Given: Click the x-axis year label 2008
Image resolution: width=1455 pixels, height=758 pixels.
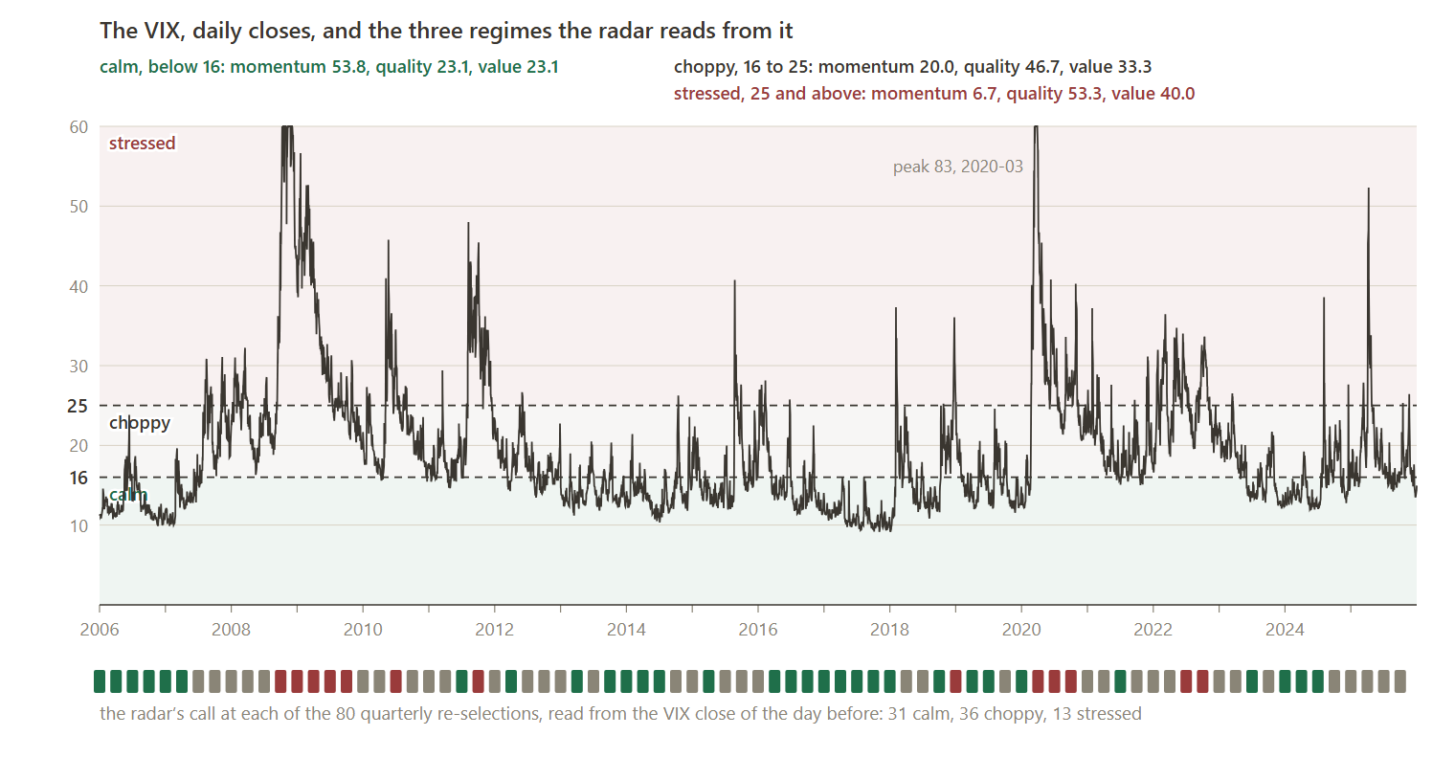Looking at the screenshot, I should pos(231,630).
